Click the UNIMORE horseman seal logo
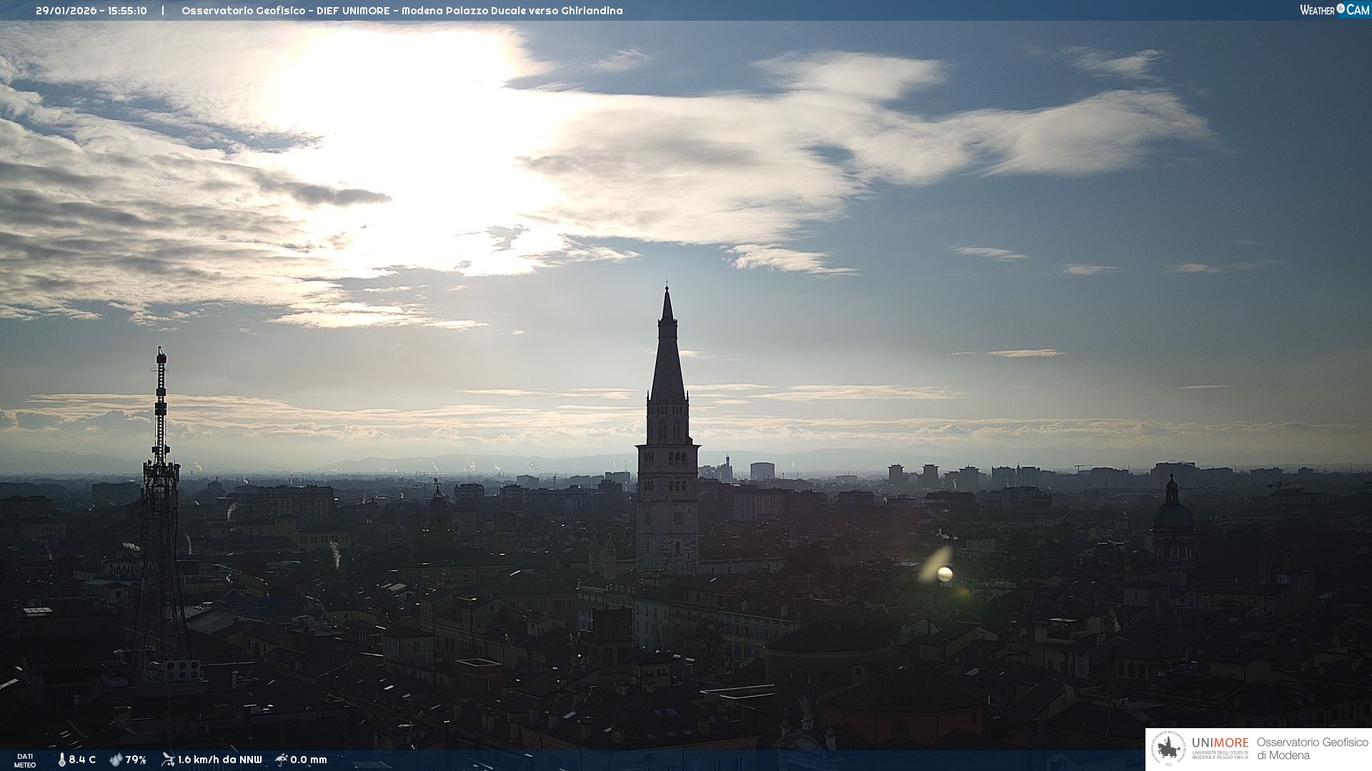Viewport: 1372px width, 771px height. (x=1169, y=749)
